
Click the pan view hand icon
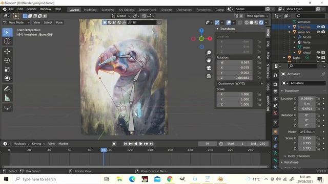(209, 60)
